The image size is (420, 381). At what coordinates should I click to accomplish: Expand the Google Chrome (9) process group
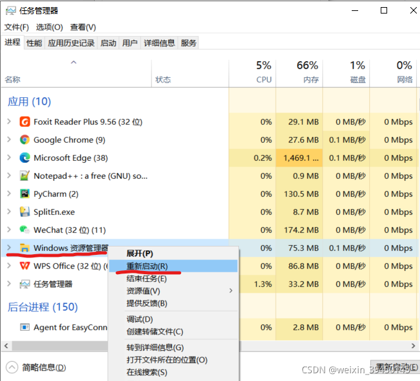point(9,140)
